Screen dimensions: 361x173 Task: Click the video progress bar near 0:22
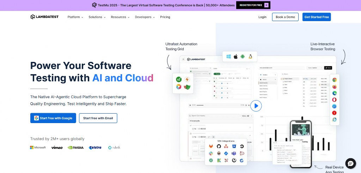click(x=200, y=105)
